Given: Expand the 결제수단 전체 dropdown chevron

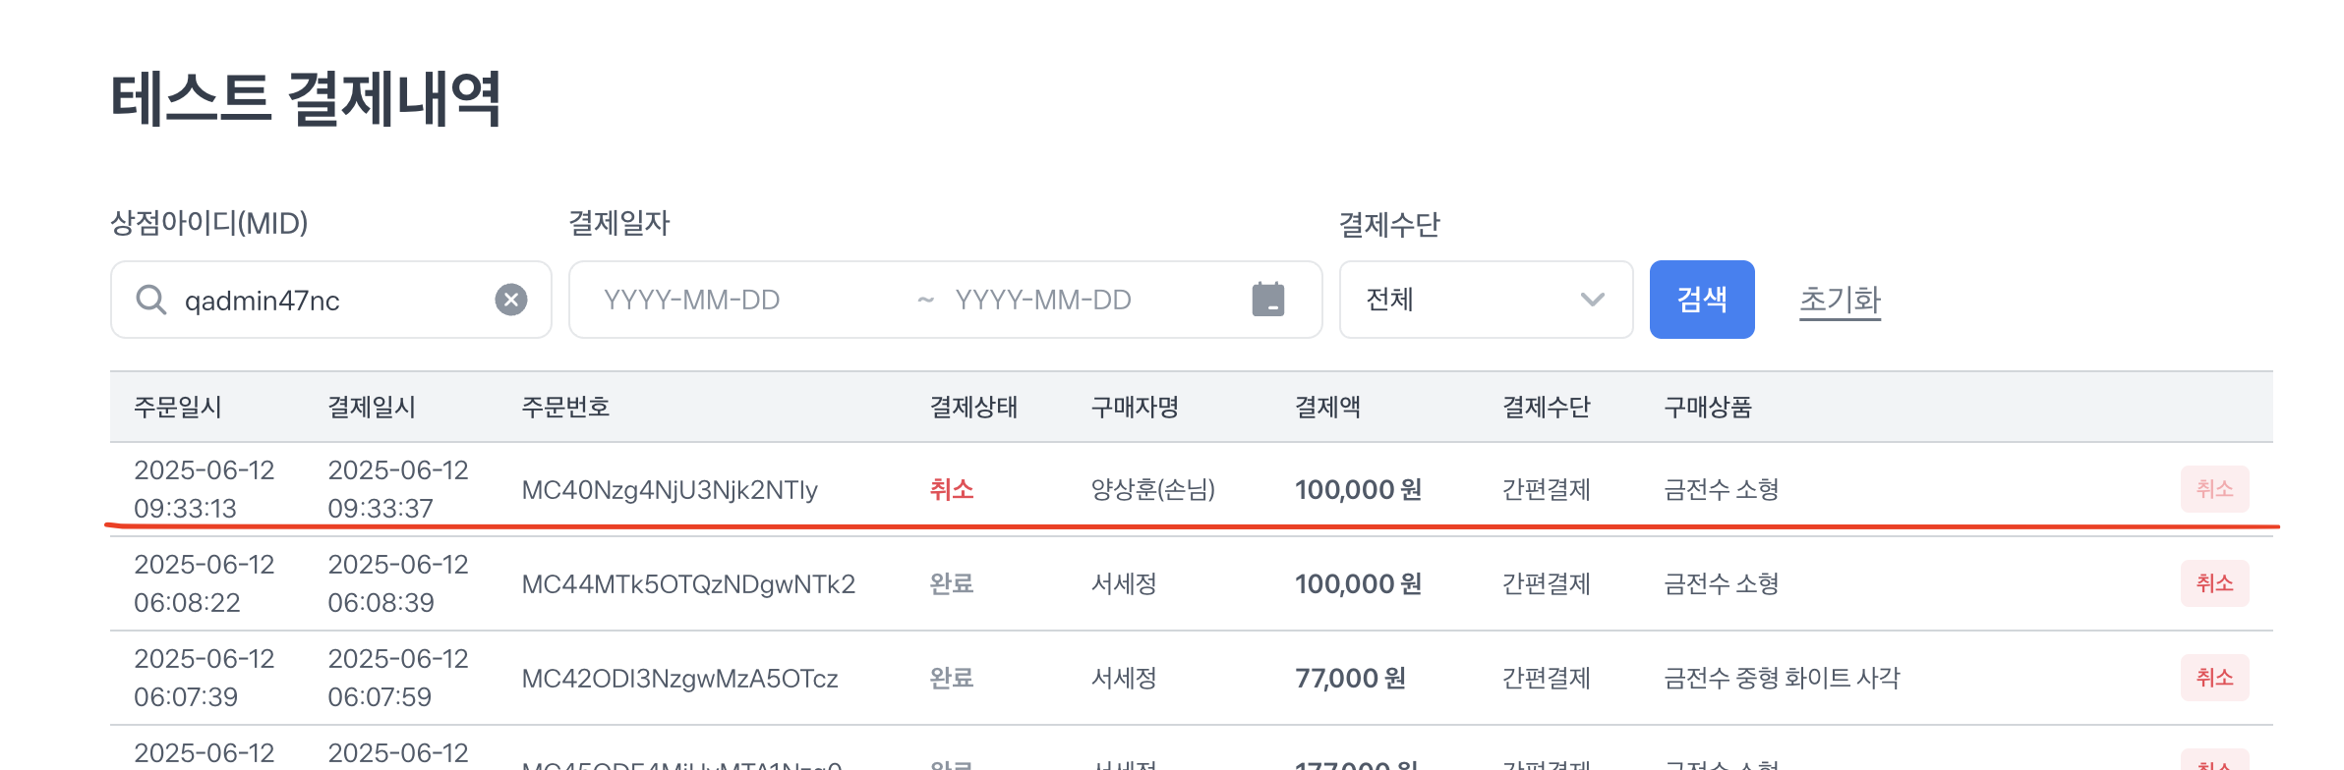Looking at the screenshot, I should pos(1593,300).
